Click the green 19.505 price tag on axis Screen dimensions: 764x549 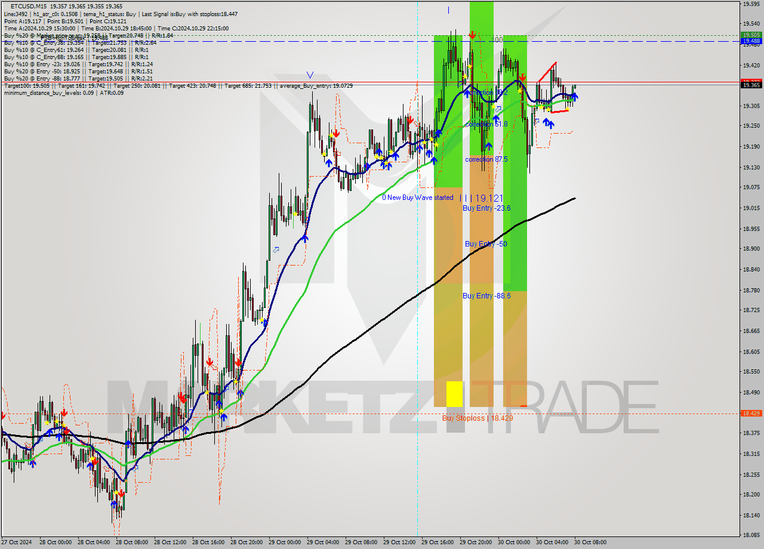(751, 35)
